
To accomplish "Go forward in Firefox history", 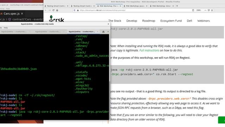I will coord(50,10).
